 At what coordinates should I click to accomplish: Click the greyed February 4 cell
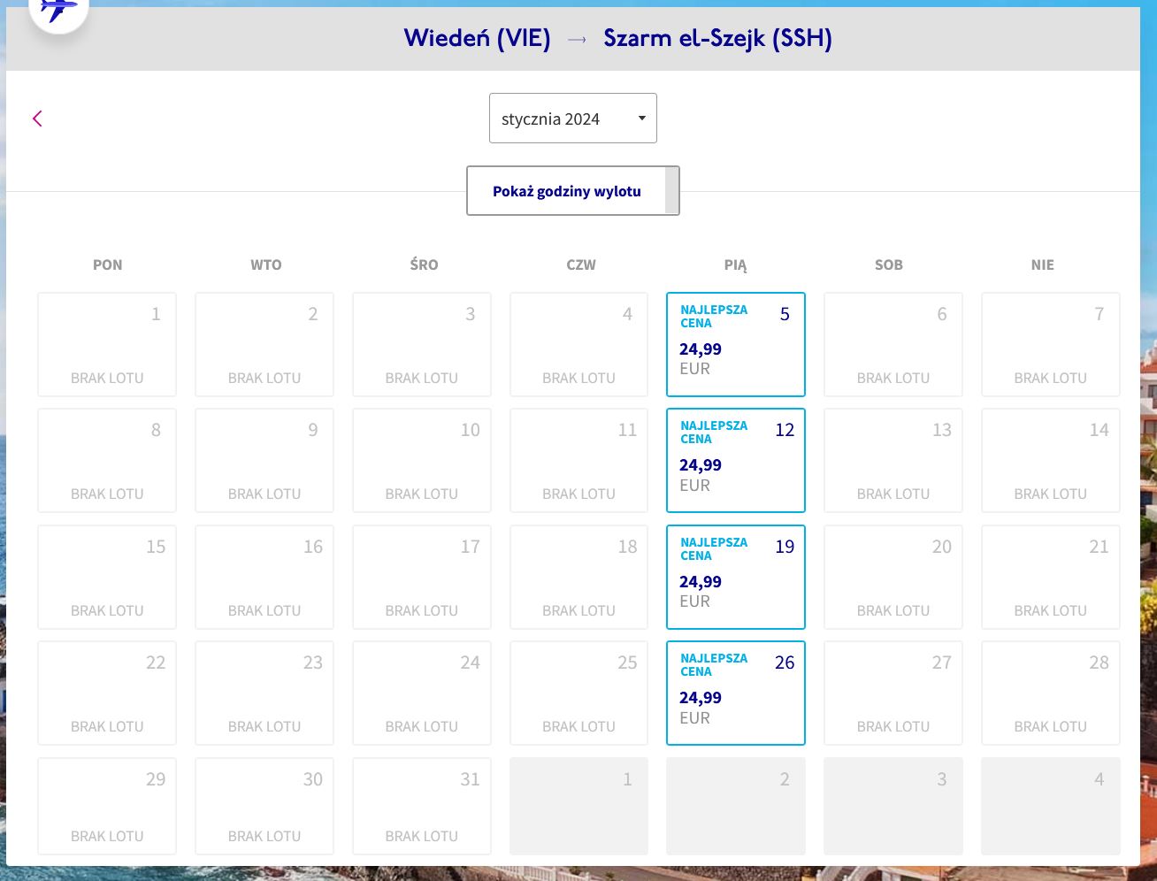pos(1051,806)
